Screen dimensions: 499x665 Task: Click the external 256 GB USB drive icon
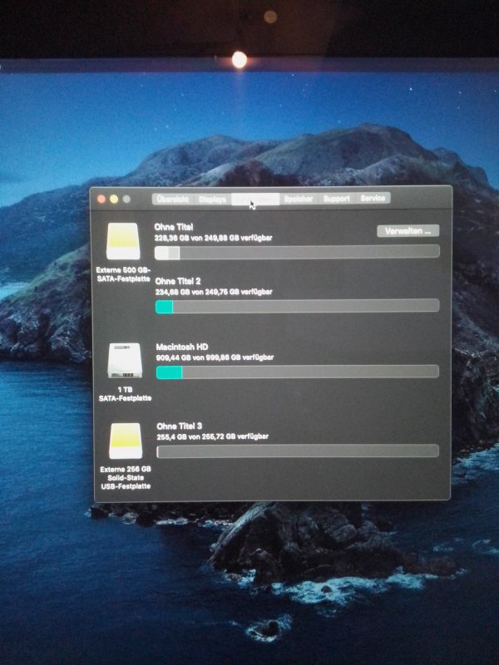[x=126, y=441]
